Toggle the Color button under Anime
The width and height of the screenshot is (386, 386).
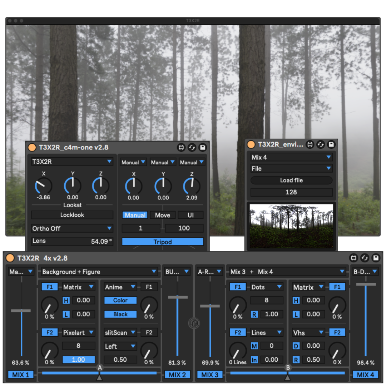(120, 300)
